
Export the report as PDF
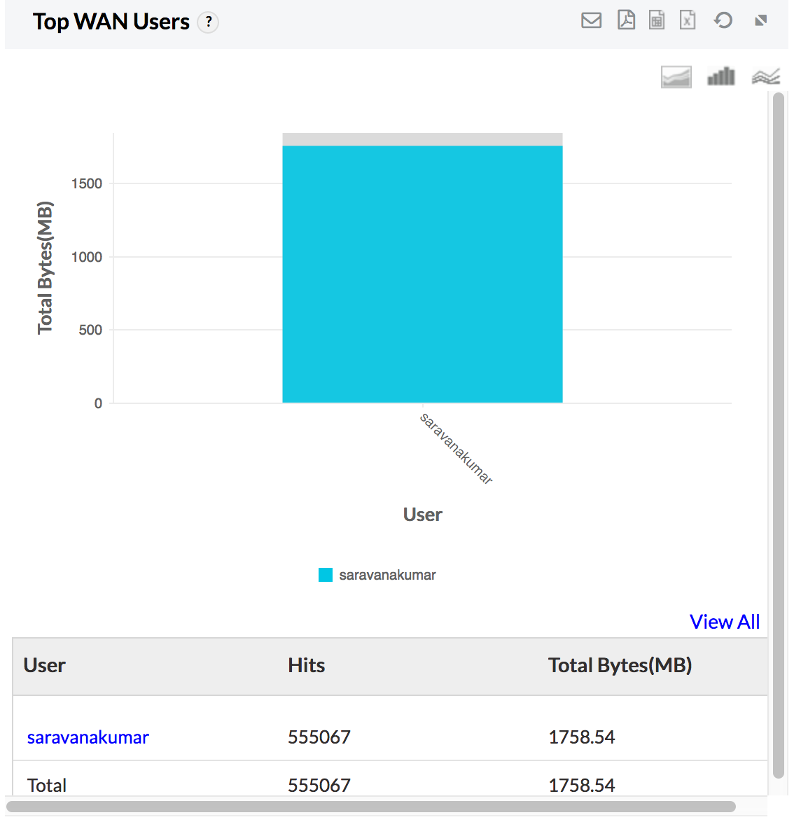pos(626,20)
